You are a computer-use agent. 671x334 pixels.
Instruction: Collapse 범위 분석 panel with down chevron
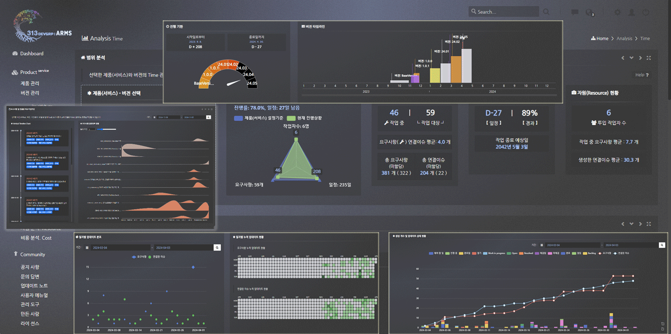tap(632, 58)
